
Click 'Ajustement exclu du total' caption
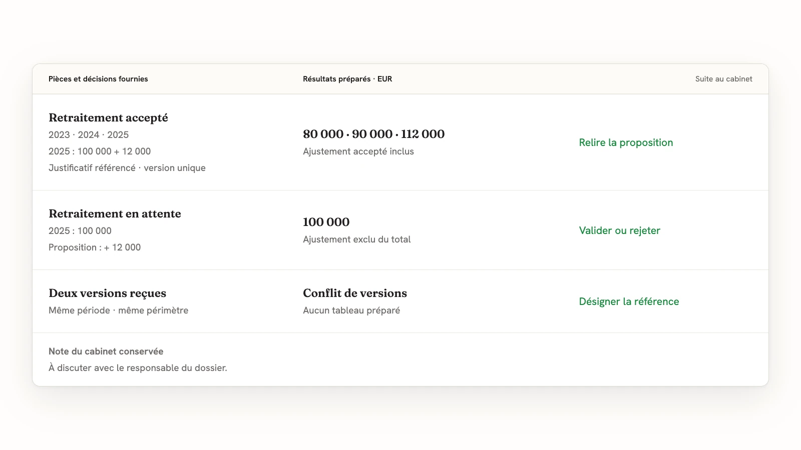(356, 239)
